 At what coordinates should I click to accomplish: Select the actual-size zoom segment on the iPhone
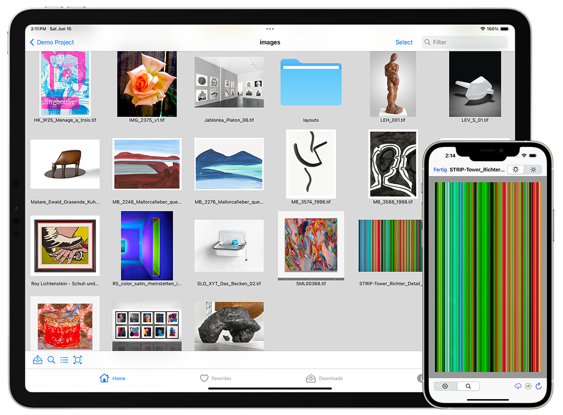[445, 386]
